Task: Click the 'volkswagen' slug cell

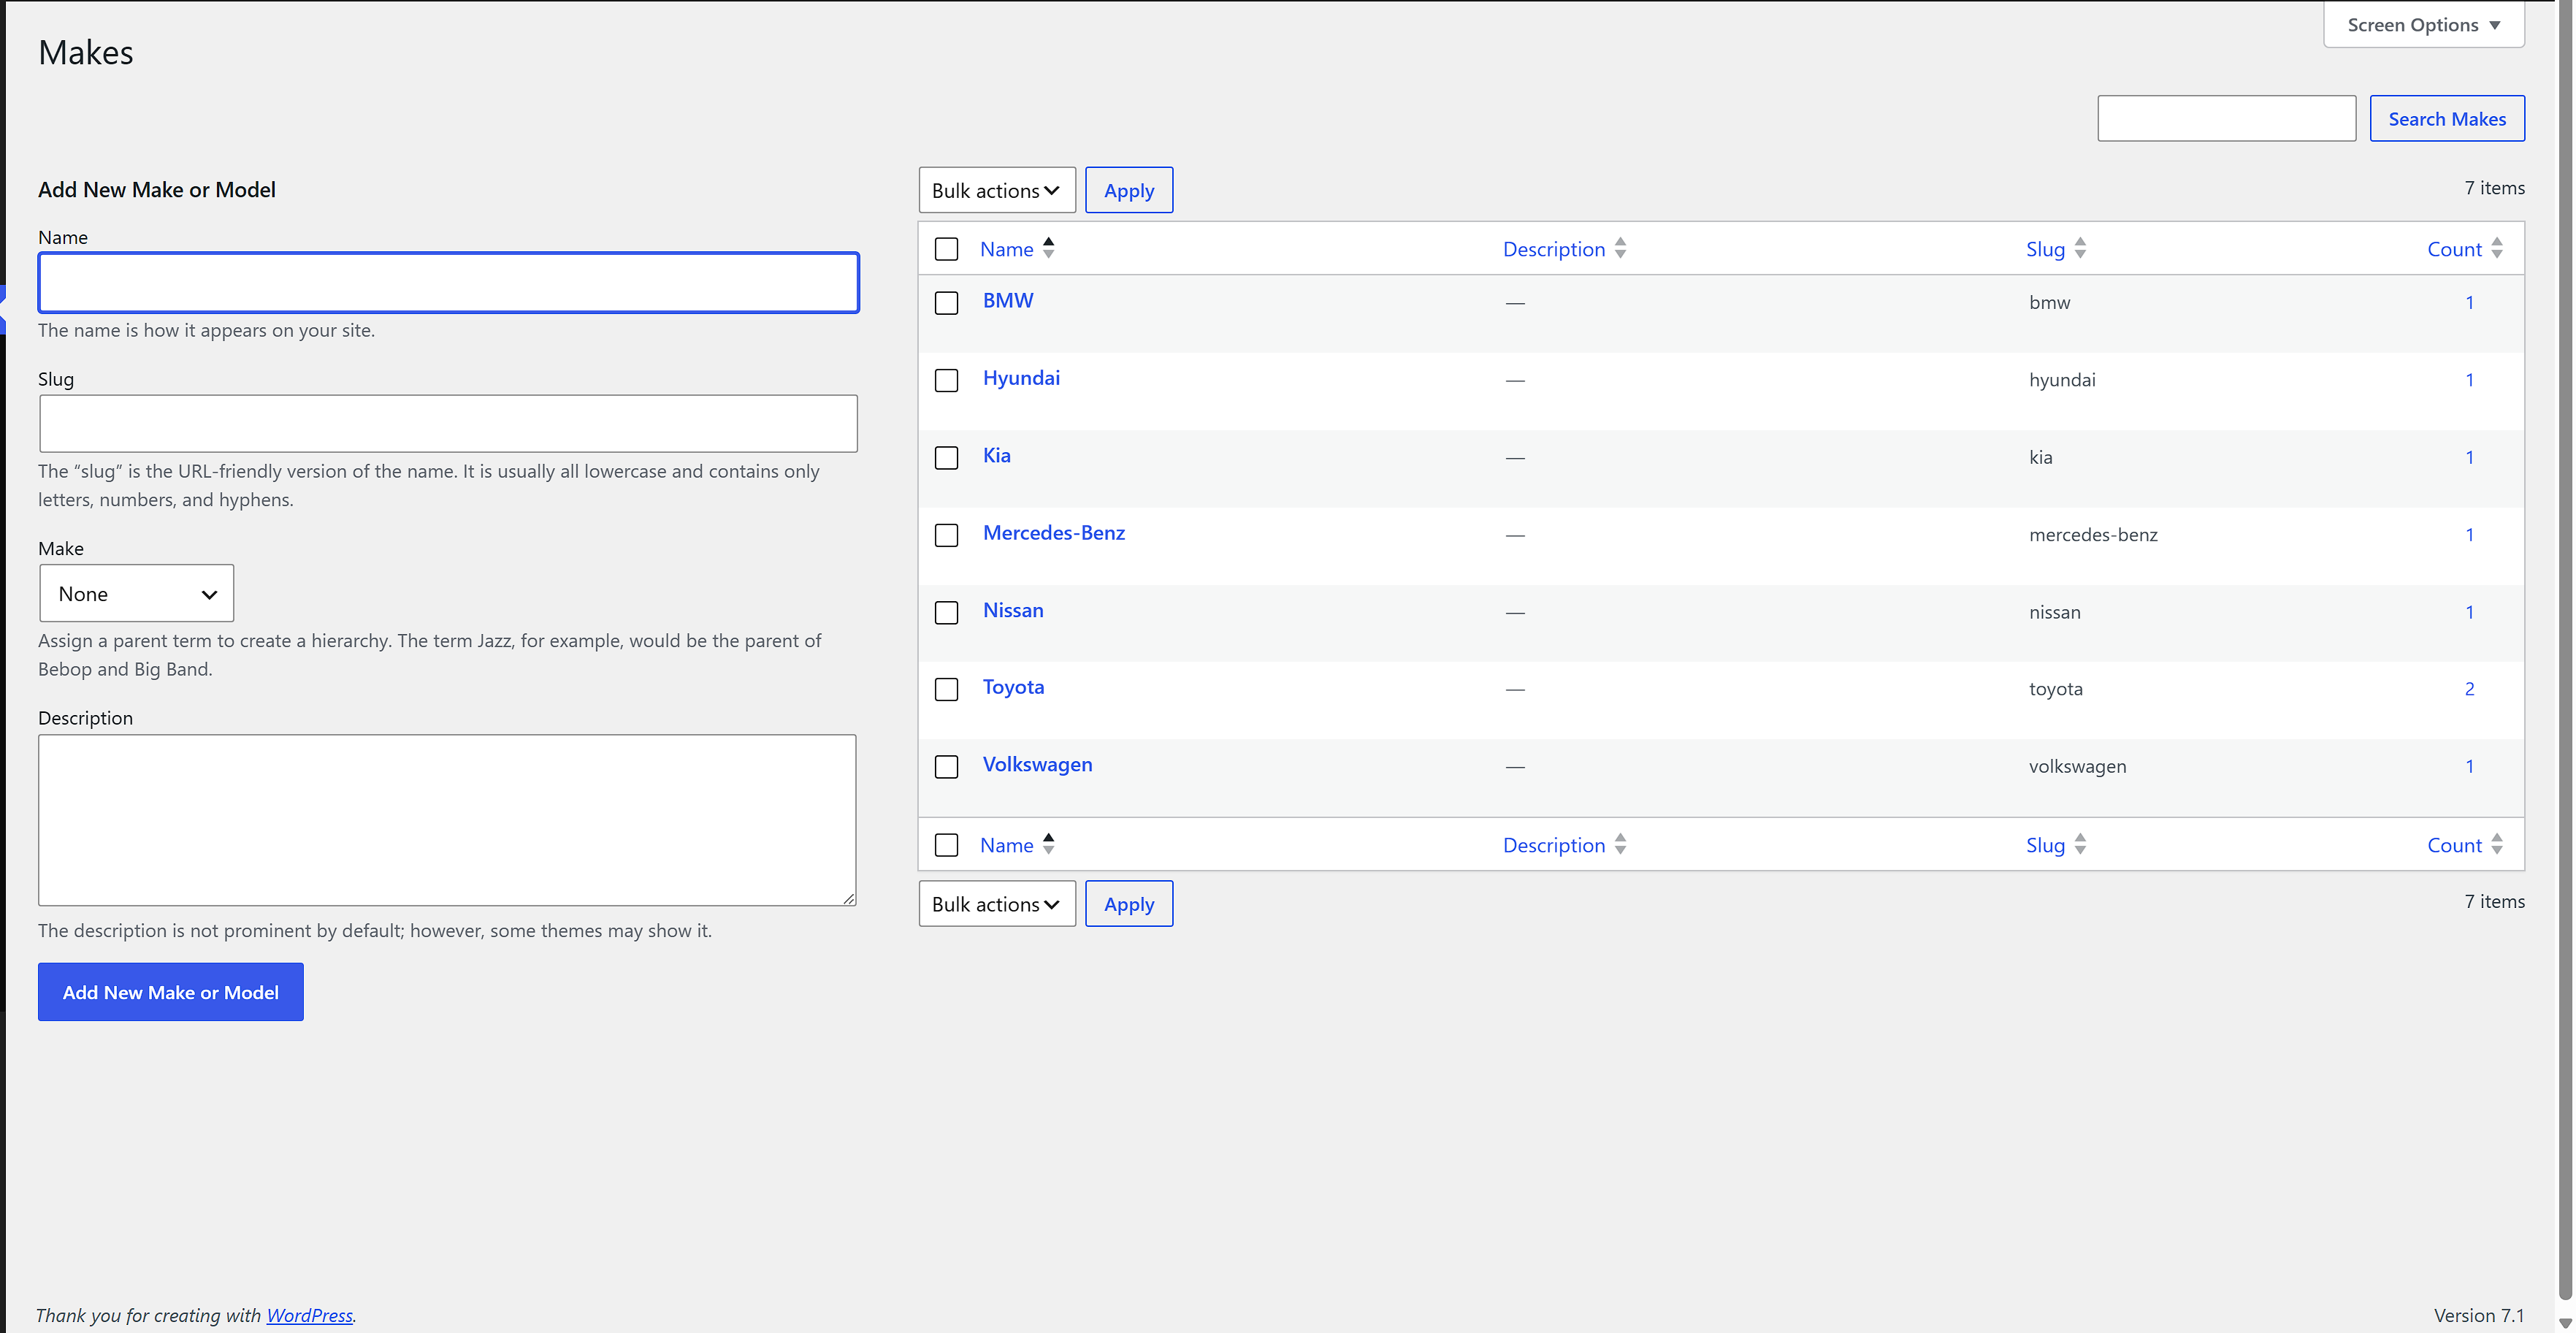Action: click(2078, 767)
